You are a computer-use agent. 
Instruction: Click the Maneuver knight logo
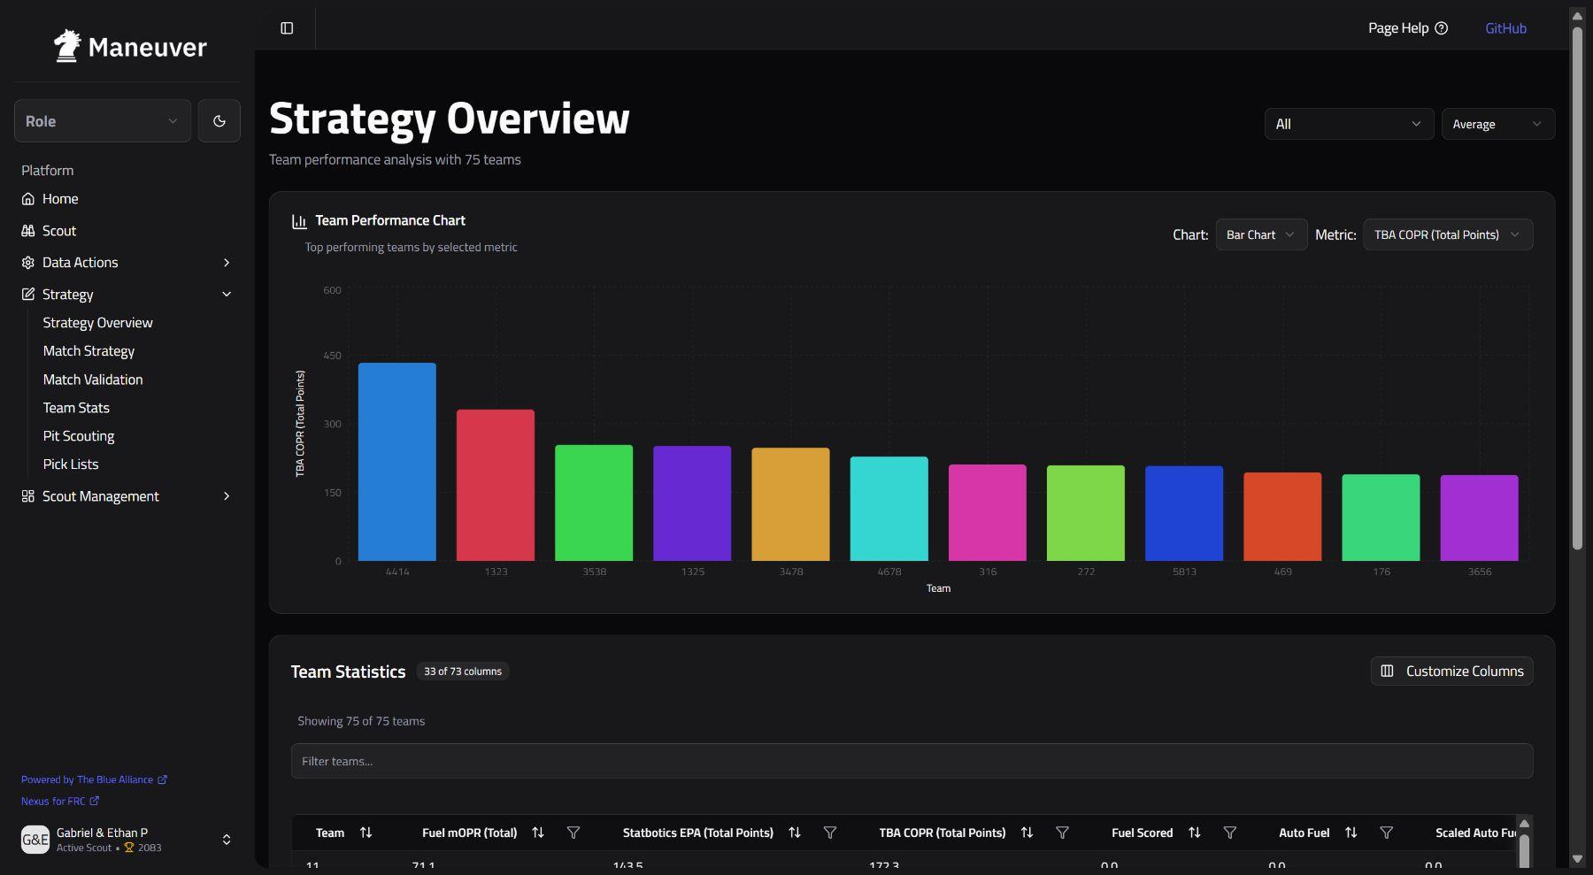pos(67,46)
